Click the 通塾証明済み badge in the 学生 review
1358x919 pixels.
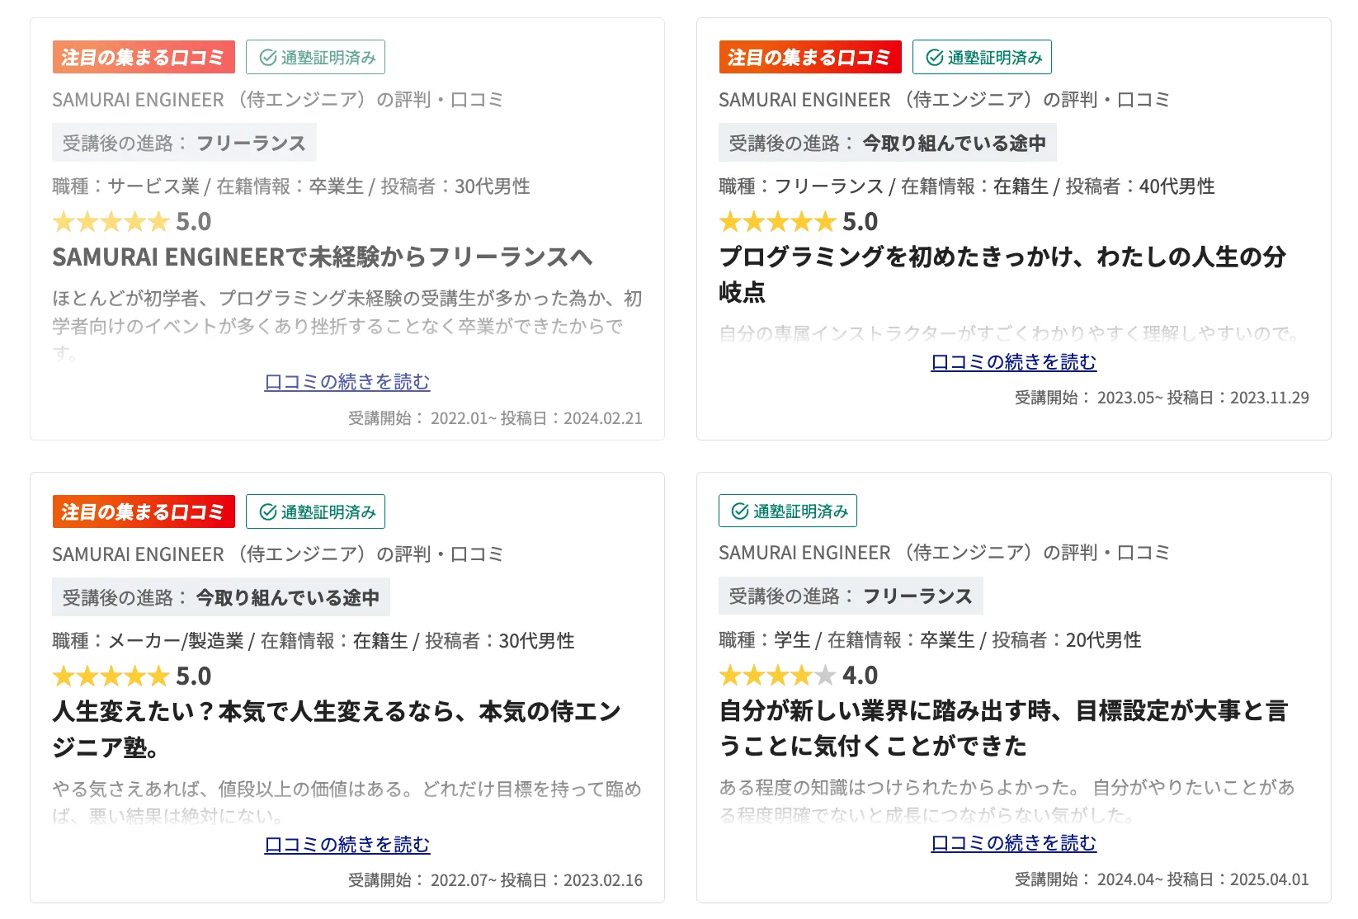tap(788, 511)
